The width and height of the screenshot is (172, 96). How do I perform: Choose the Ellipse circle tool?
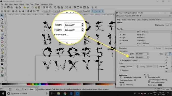coord(2,42)
